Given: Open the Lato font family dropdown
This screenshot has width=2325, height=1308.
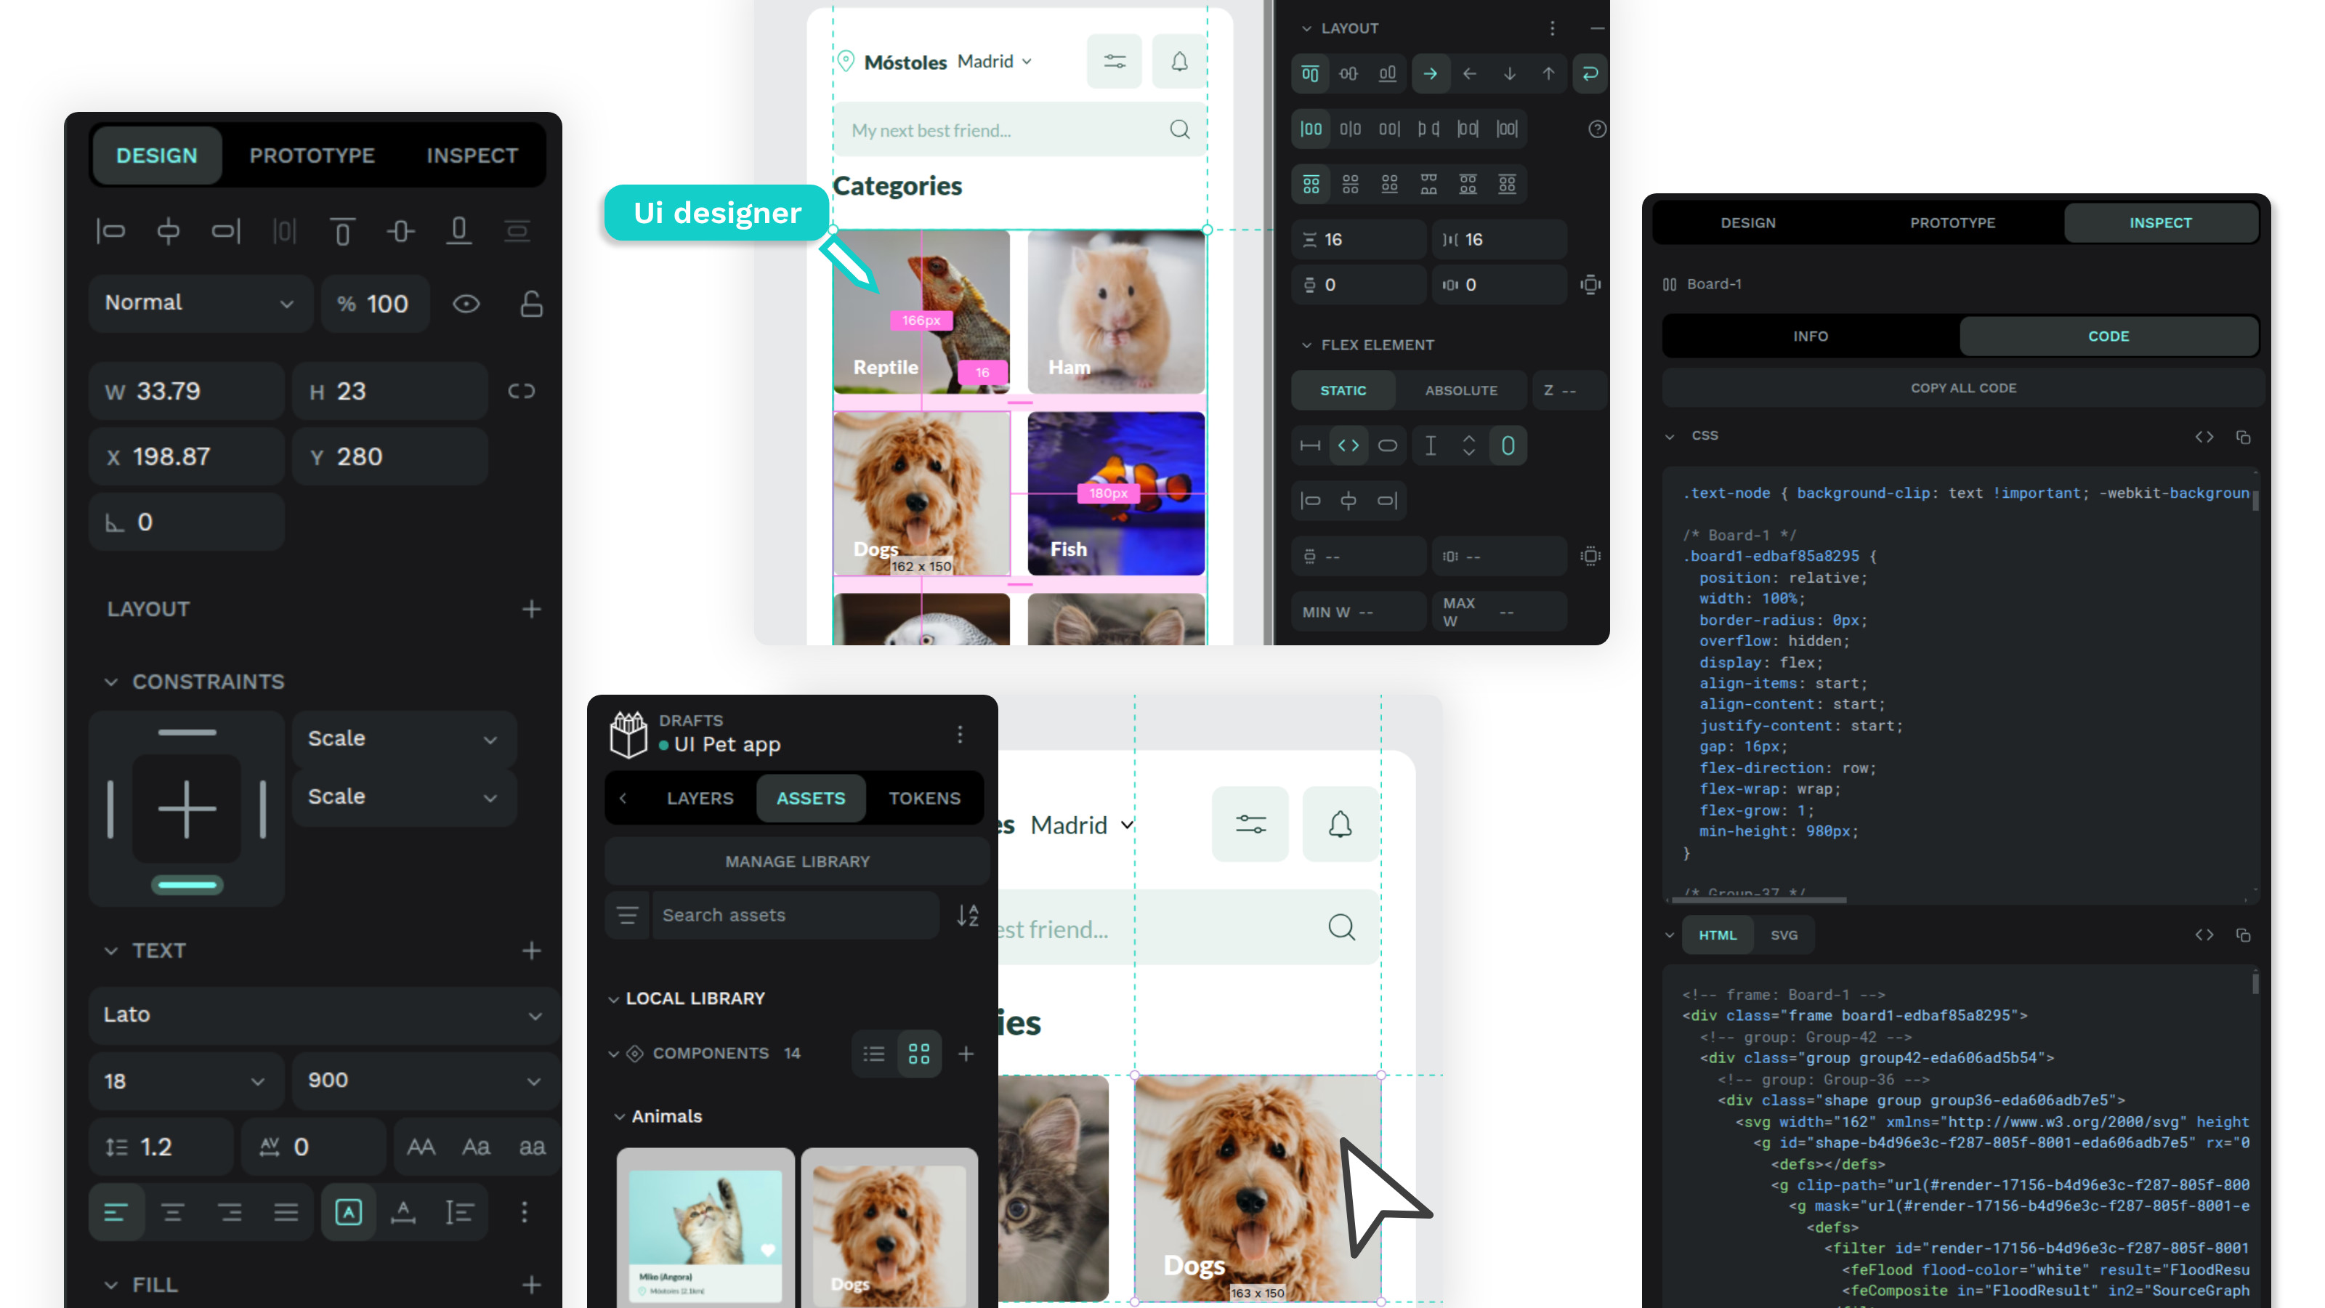Looking at the screenshot, I should pos(322,1014).
